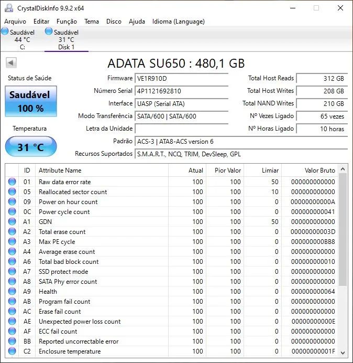Click the Total Host Writes value 208 GB
The width and height of the screenshot is (353, 363).
click(x=322, y=91)
